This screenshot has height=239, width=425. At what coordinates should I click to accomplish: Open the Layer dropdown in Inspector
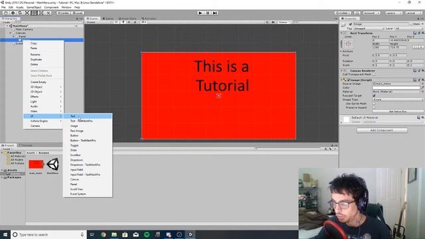[409, 29]
